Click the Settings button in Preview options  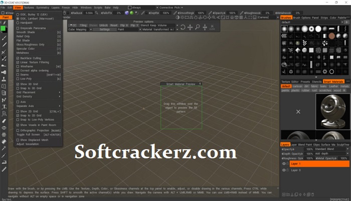tap(104, 29)
